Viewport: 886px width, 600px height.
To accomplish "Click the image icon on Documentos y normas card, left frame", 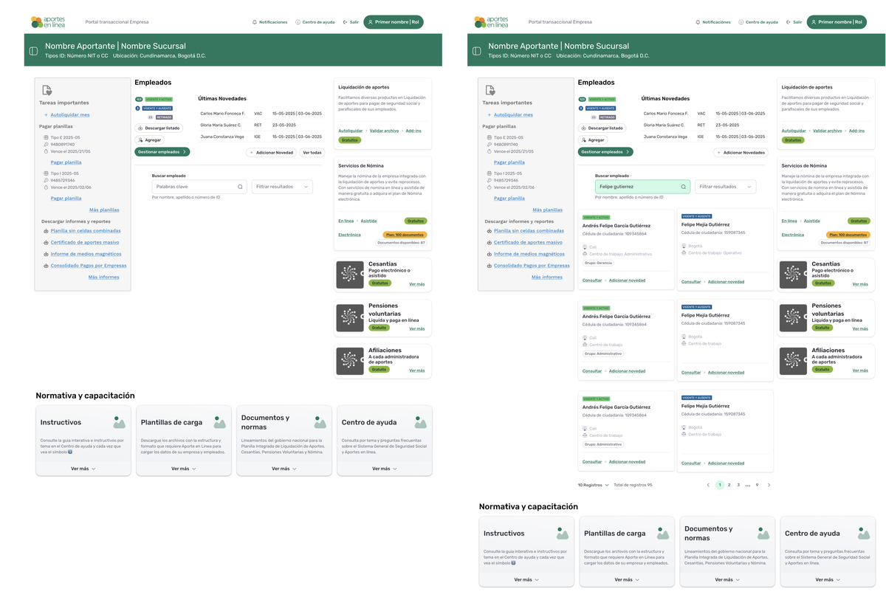I will (x=320, y=422).
